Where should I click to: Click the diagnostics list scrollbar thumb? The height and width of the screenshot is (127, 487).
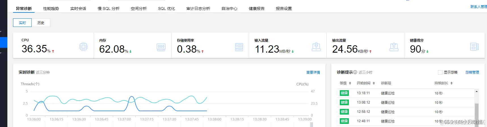[477, 115]
